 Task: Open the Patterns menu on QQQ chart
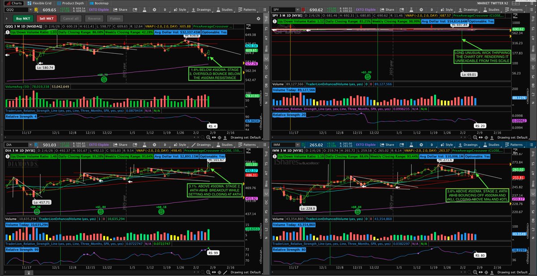247,10
